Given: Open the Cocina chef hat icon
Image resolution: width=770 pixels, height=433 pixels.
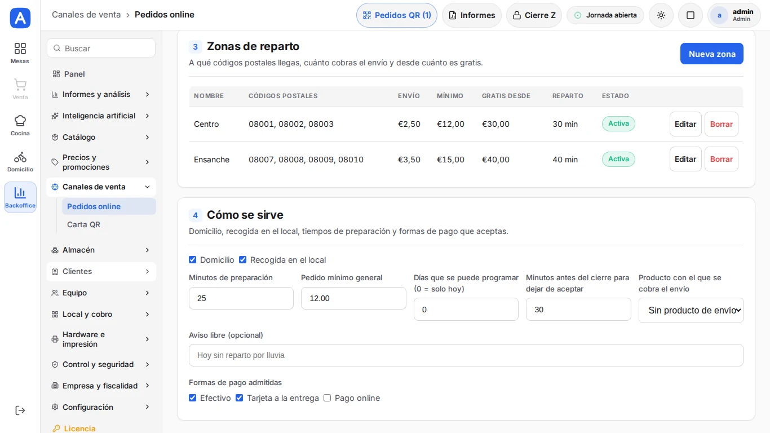Looking at the screenshot, I should pyautogui.click(x=20, y=121).
